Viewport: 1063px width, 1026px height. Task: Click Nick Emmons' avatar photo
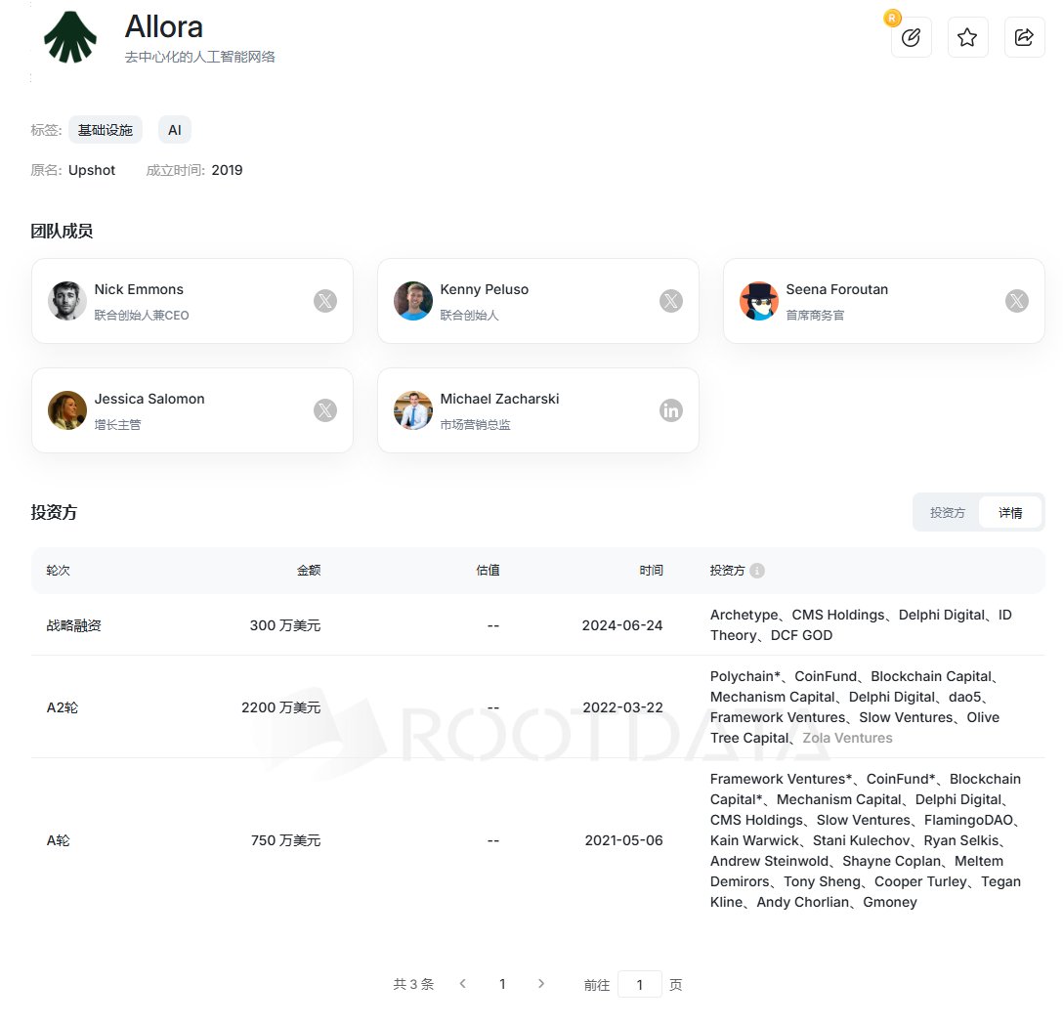(67, 300)
